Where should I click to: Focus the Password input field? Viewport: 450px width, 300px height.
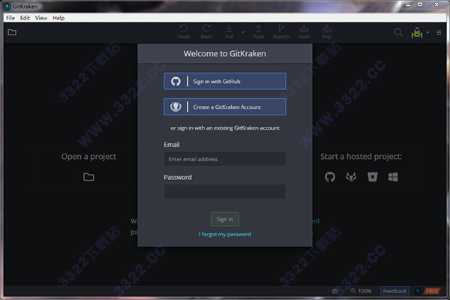pos(225,191)
